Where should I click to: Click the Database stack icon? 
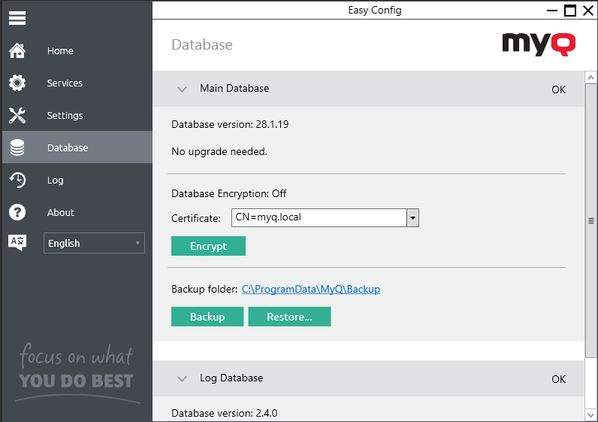(17, 148)
